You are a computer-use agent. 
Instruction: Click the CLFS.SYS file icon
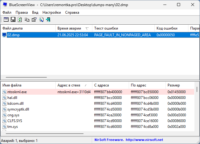click(x=5, y=121)
